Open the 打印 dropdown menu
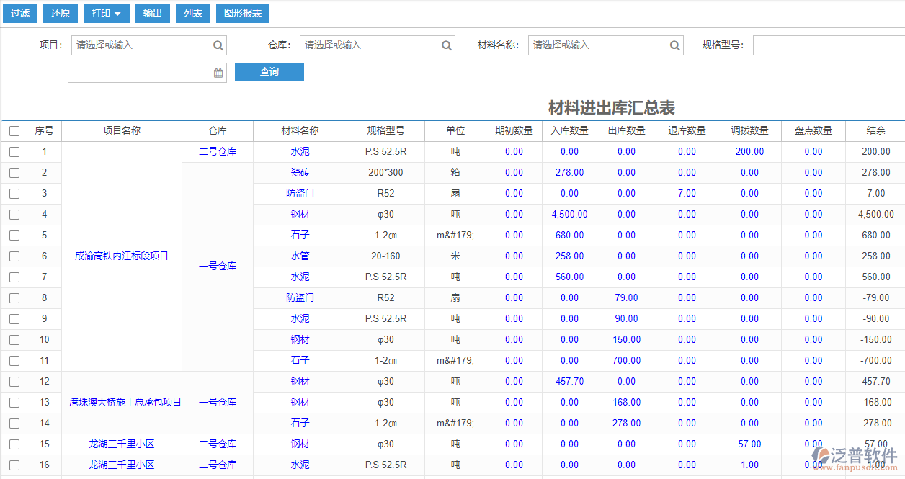 106,13
